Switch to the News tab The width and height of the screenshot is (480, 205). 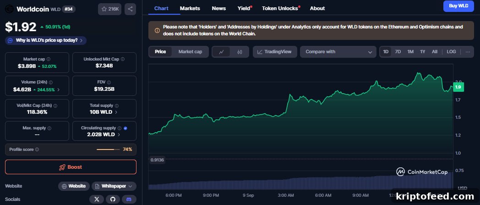click(219, 8)
